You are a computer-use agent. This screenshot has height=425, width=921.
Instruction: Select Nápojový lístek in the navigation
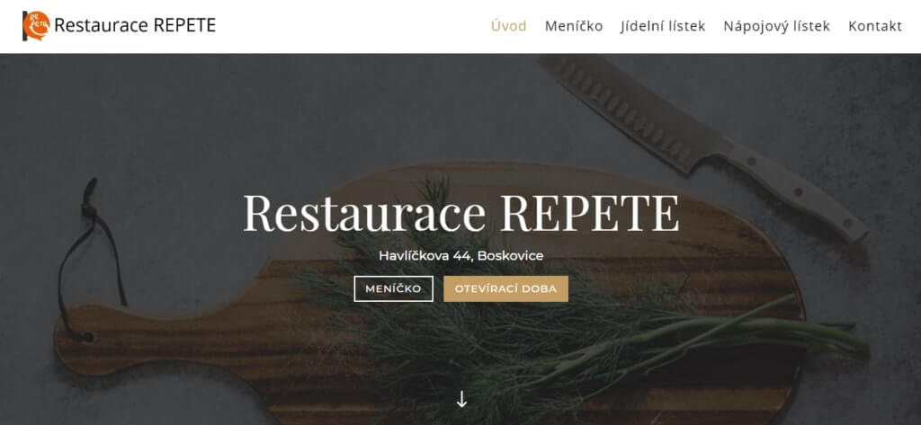tap(776, 26)
